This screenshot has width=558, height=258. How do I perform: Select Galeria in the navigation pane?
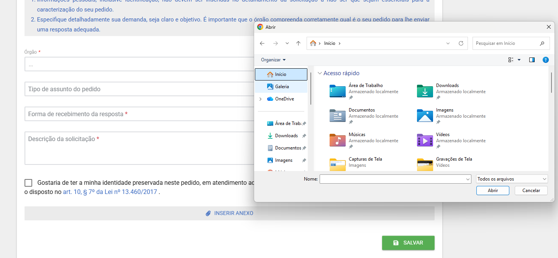282,87
